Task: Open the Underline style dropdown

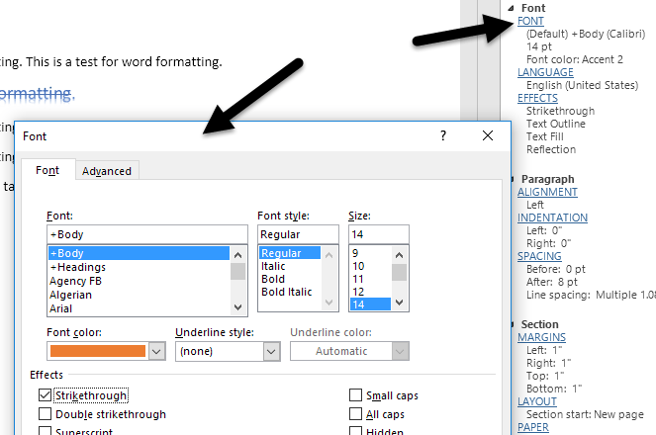Action: pos(271,351)
